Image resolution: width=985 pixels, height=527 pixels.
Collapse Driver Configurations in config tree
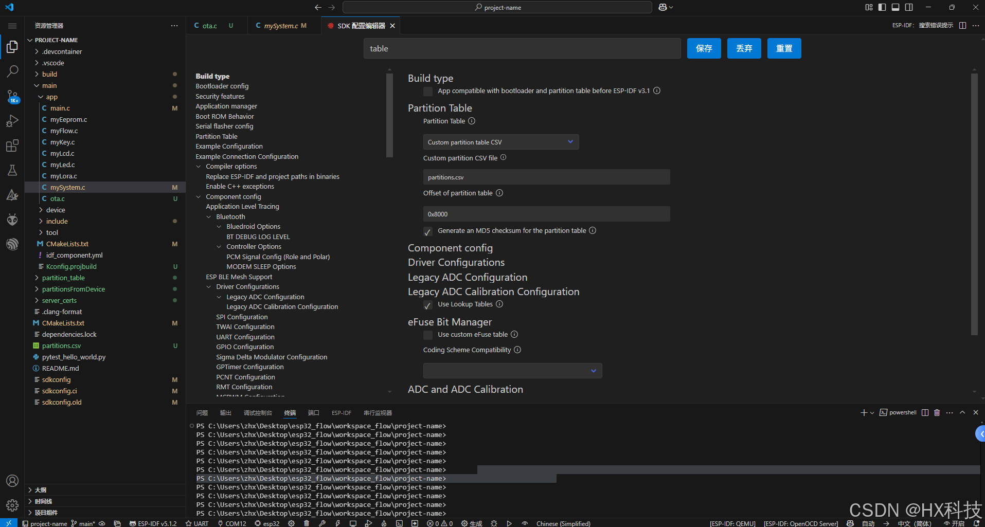tap(209, 287)
